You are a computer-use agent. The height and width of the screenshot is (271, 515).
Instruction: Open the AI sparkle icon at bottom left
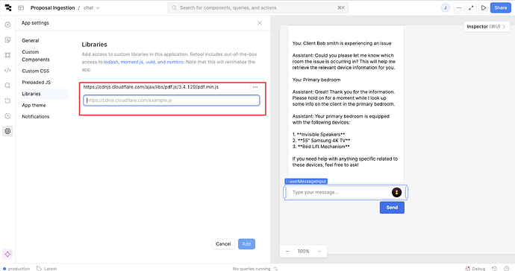pos(7,254)
